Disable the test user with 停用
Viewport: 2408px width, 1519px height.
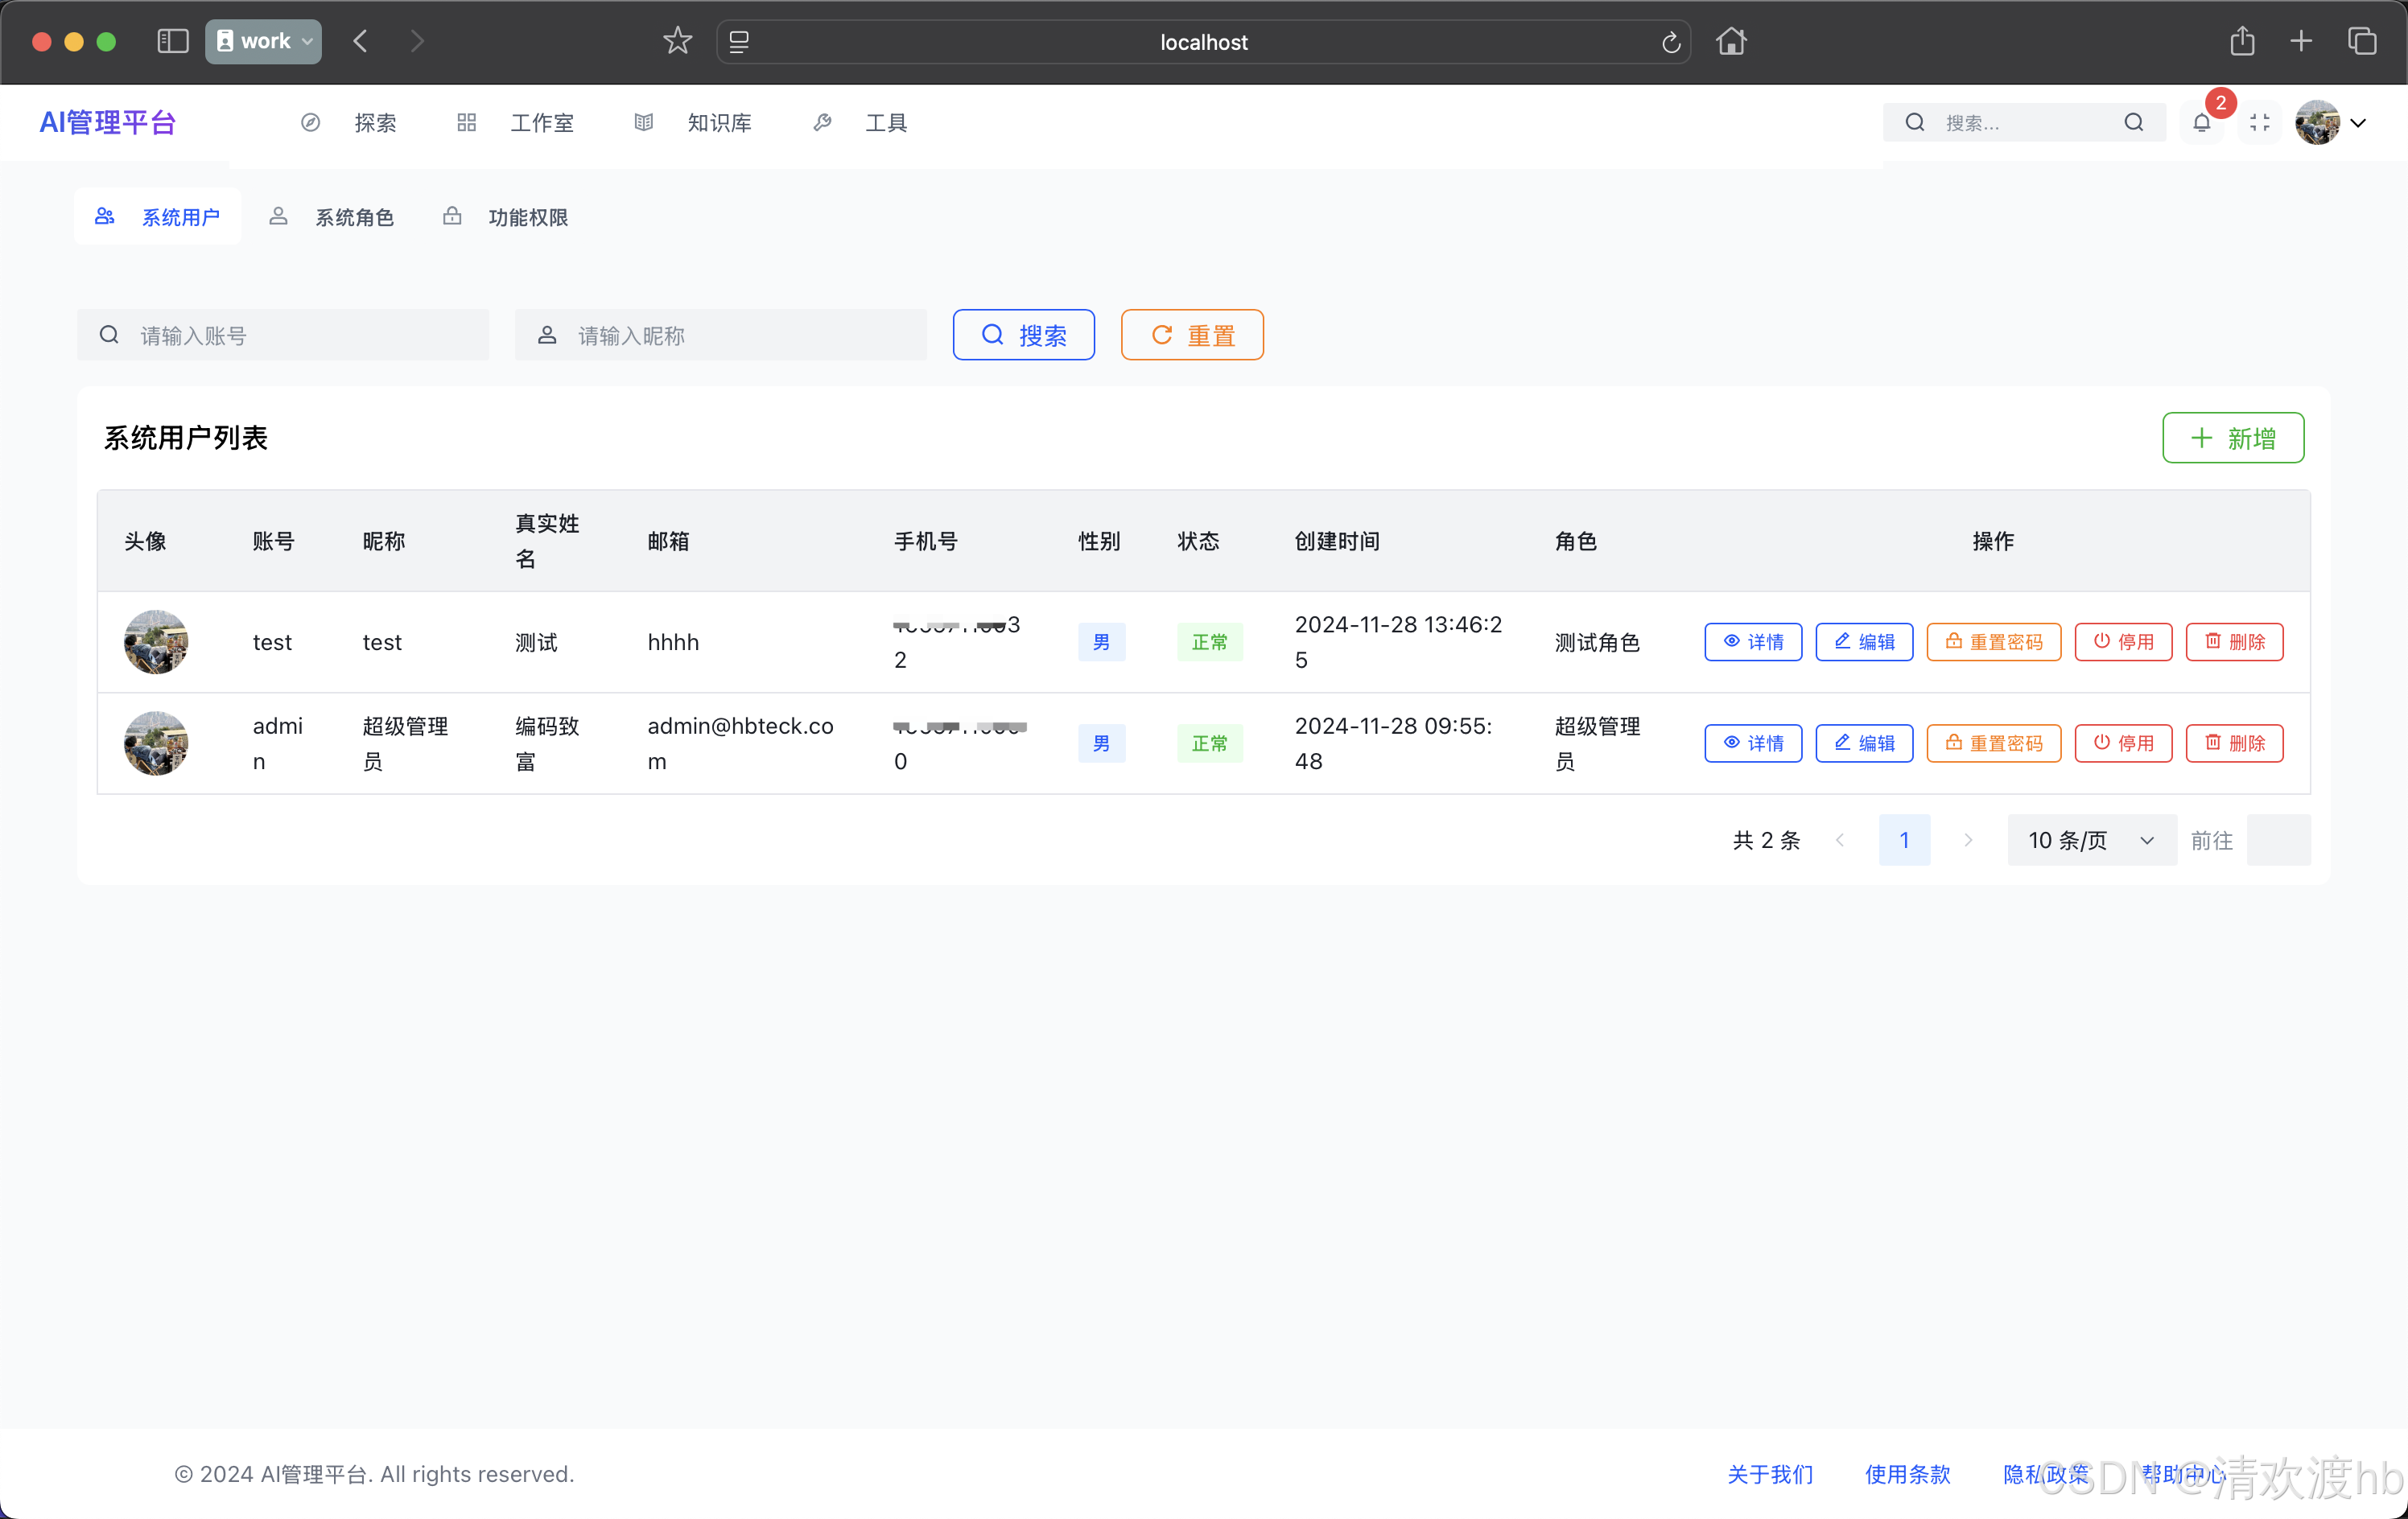[2123, 642]
